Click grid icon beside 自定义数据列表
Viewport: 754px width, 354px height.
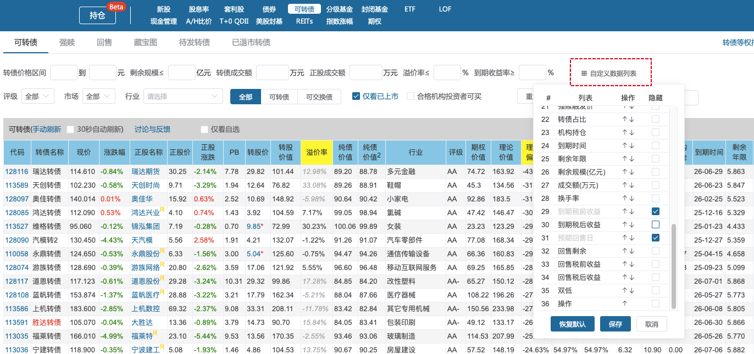point(584,73)
